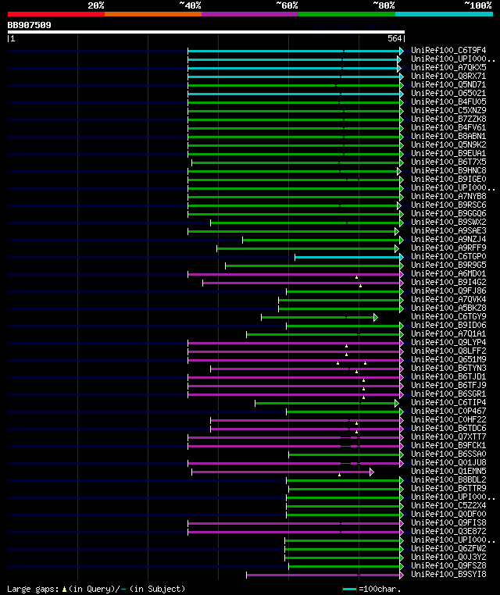The image size is (500, 595).
Task: Click the arrowhead ending the C6TGY9 alignment
Action: point(376,317)
